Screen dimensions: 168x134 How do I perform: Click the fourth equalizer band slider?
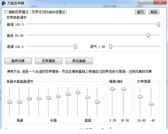click(39, 98)
